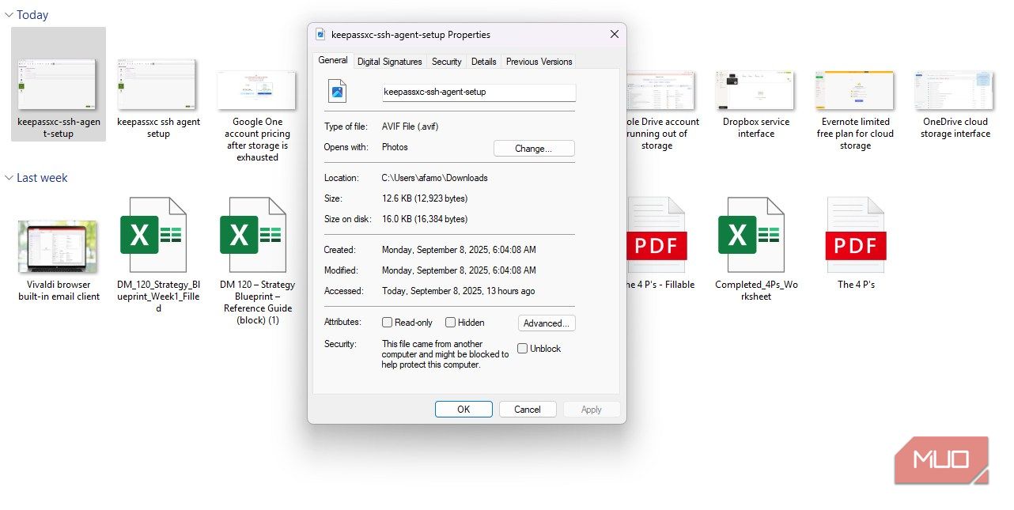1014x510 pixels.
Task: Open the Security tab
Action: [447, 62]
